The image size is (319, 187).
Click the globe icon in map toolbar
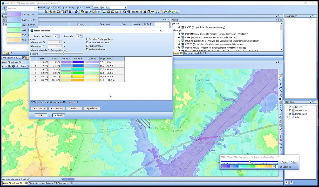coord(13,66)
